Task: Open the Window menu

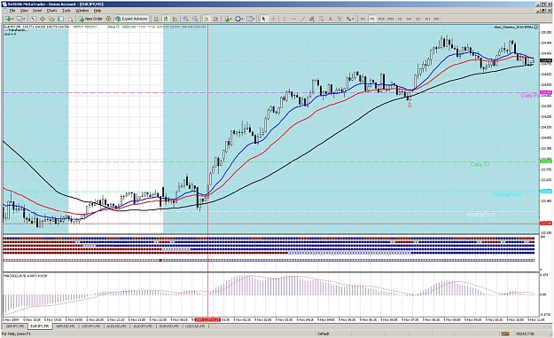Action: pyautogui.click(x=82, y=11)
